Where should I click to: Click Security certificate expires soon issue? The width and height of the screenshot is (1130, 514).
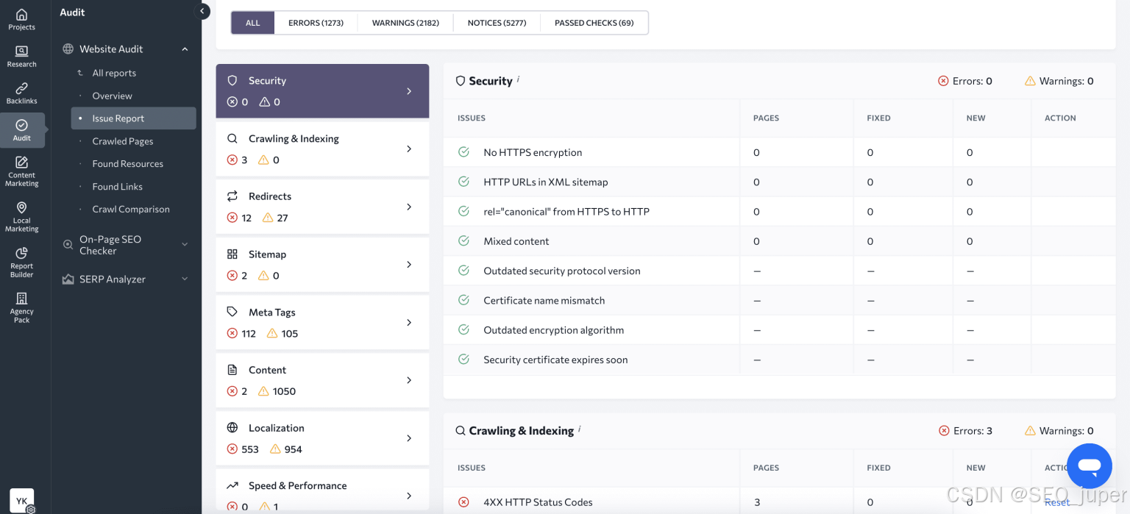pyautogui.click(x=555, y=360)
